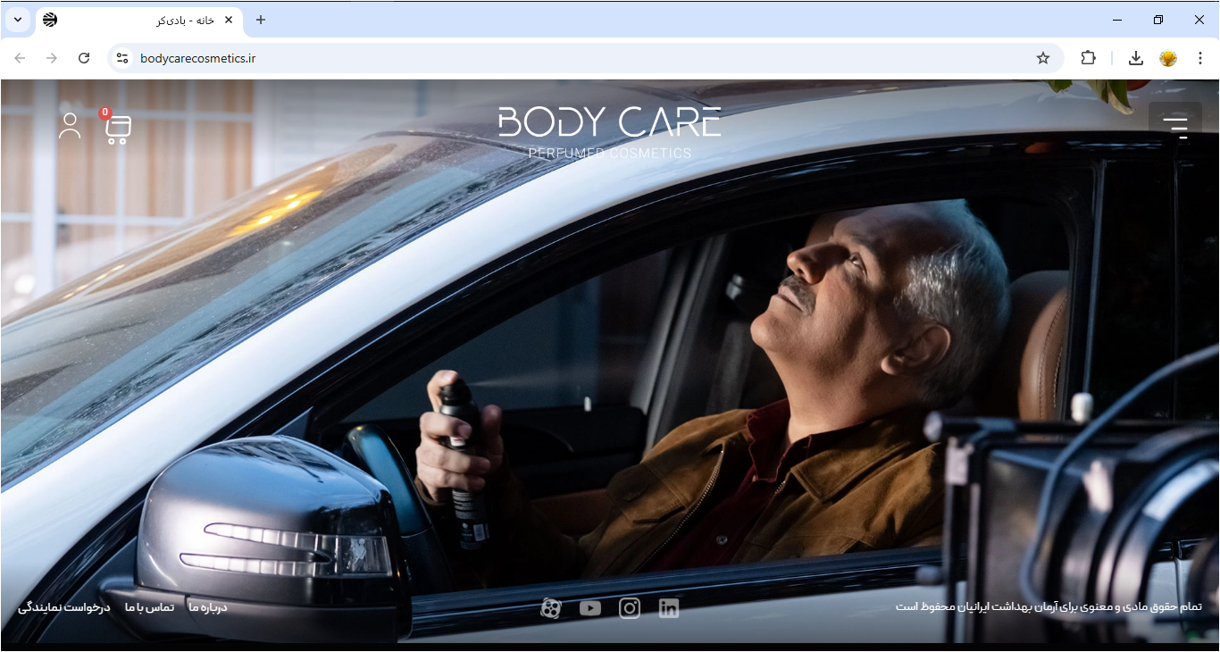Open the browser Extensions puzzle icon
Screen dimensions: 1220x652
[1088, 58]
